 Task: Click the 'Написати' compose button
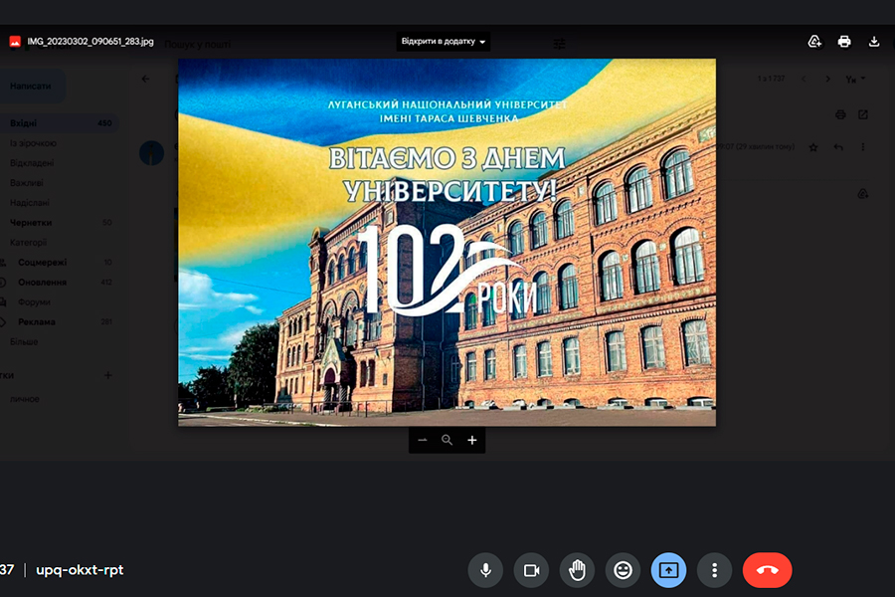32,86
